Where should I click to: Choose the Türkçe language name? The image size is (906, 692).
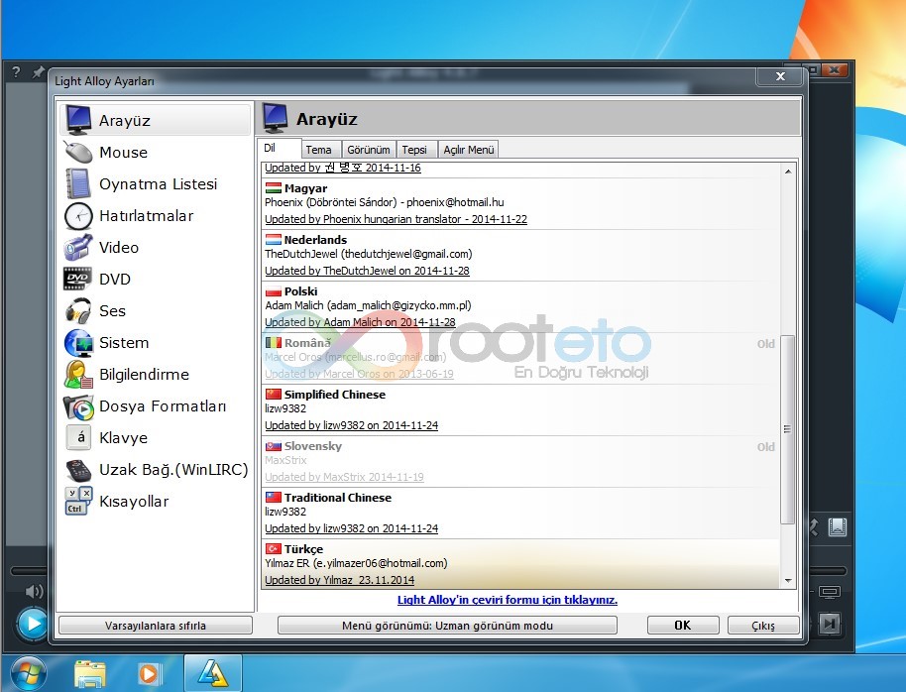pos(304,549)
